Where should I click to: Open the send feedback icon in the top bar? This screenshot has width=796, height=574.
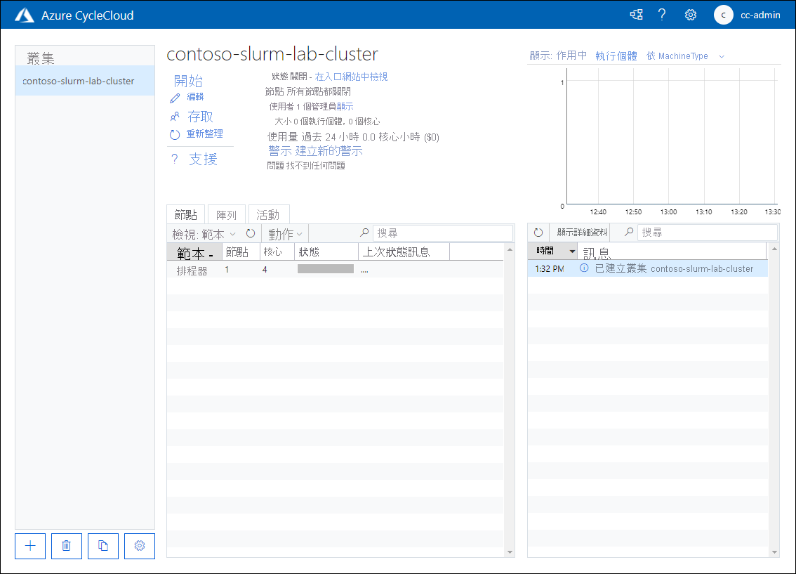coord(636,14)
